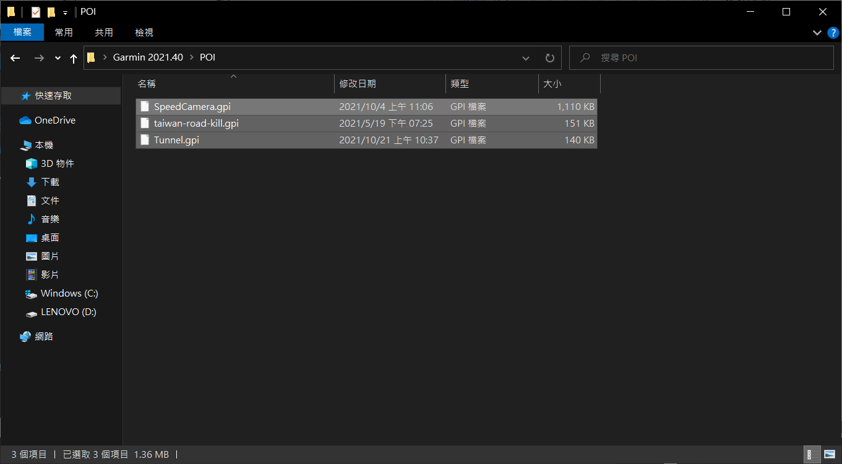Switch to large thumbnails view in status bar
The image size is (842, 464).
(829, 455)
